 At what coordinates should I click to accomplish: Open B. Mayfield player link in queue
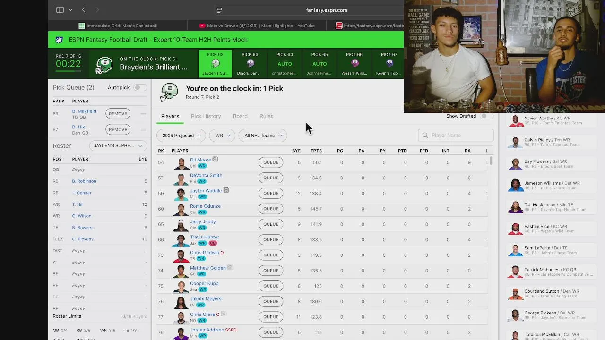pos(84,111)
